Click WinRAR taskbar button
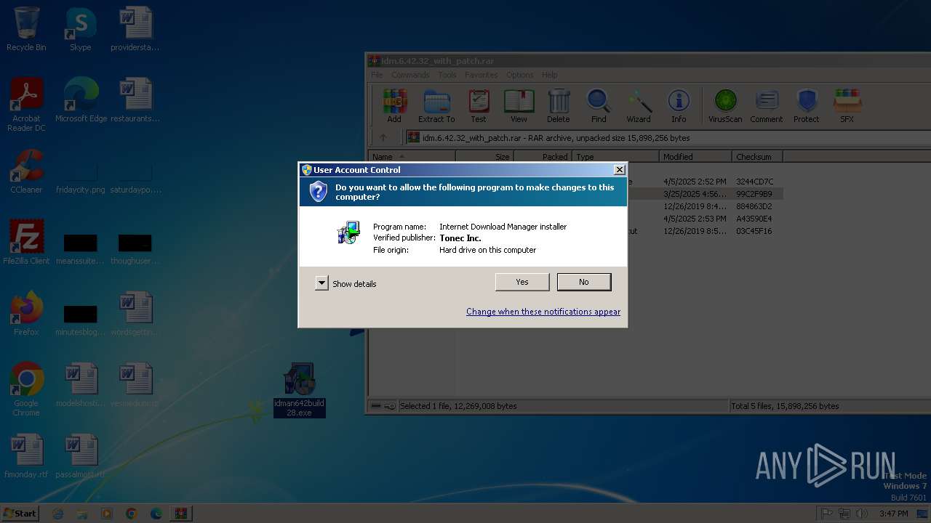This screenshot has height=523, width=931. pos(180,514)
